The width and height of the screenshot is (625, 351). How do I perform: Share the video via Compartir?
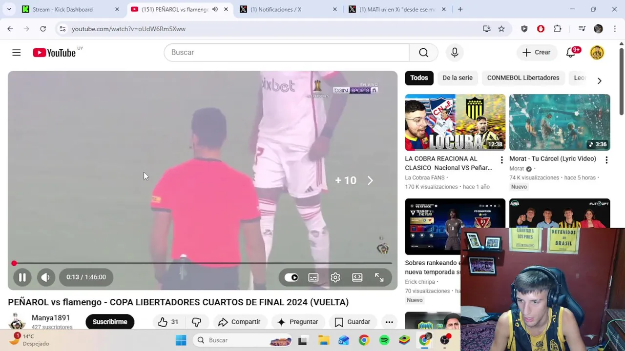239,322
